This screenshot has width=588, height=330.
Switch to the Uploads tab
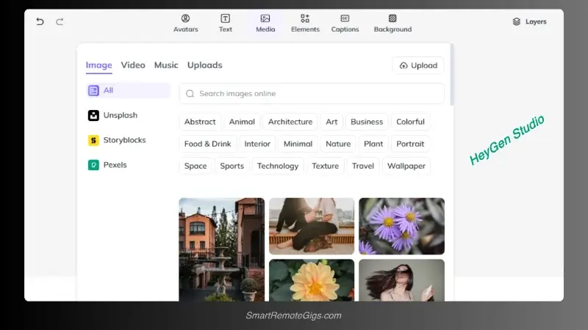205,65
